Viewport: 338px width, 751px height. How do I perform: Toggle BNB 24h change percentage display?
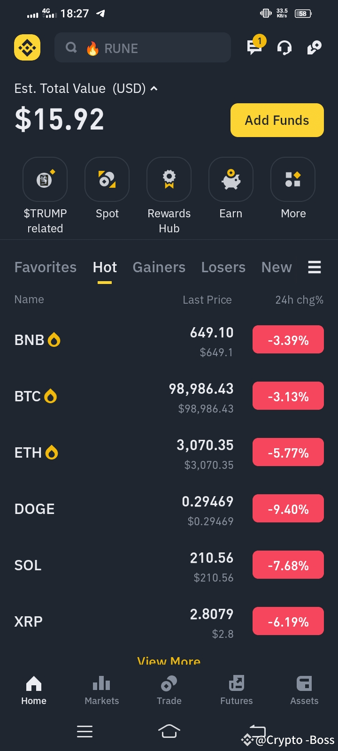tap(288, 340)
